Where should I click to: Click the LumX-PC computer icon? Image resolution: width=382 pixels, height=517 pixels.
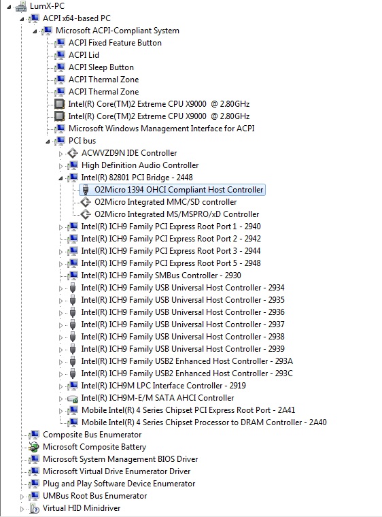coord(20,6)
